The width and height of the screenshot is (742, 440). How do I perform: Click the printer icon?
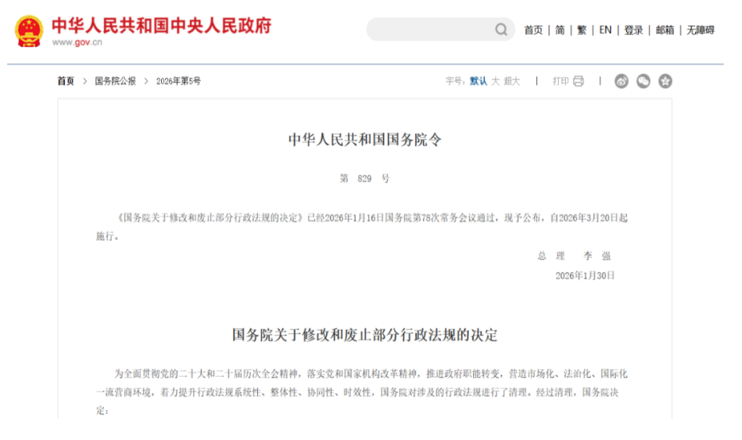tap(579, 81)
